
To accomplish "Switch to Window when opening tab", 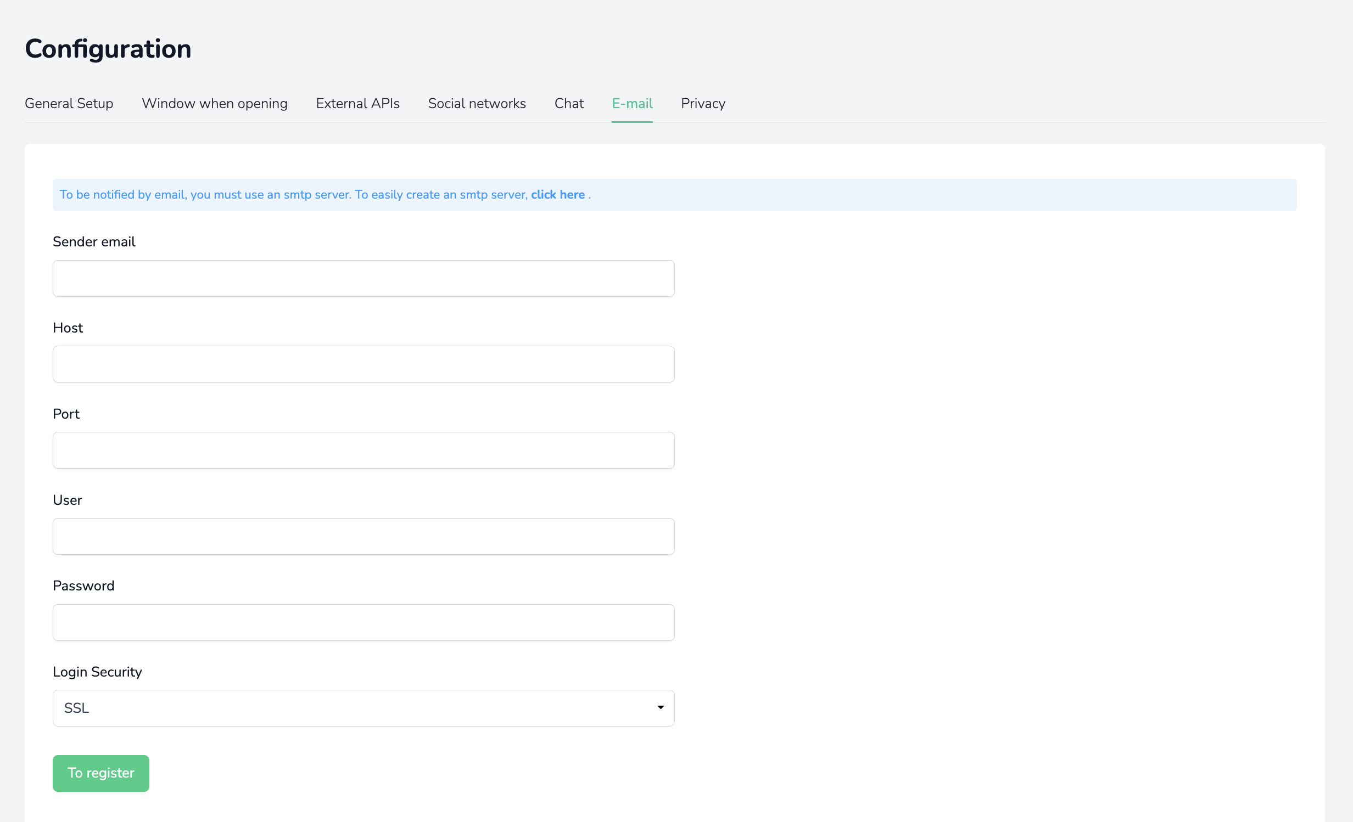I will click(x=214, y=103).
